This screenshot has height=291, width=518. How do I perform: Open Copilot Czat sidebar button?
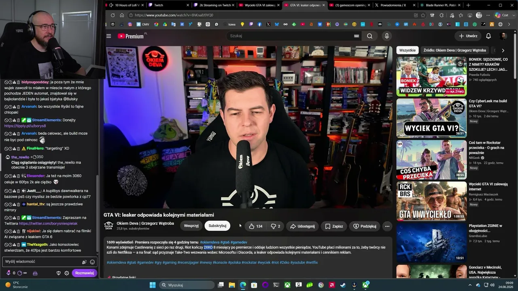pos(502,15)
